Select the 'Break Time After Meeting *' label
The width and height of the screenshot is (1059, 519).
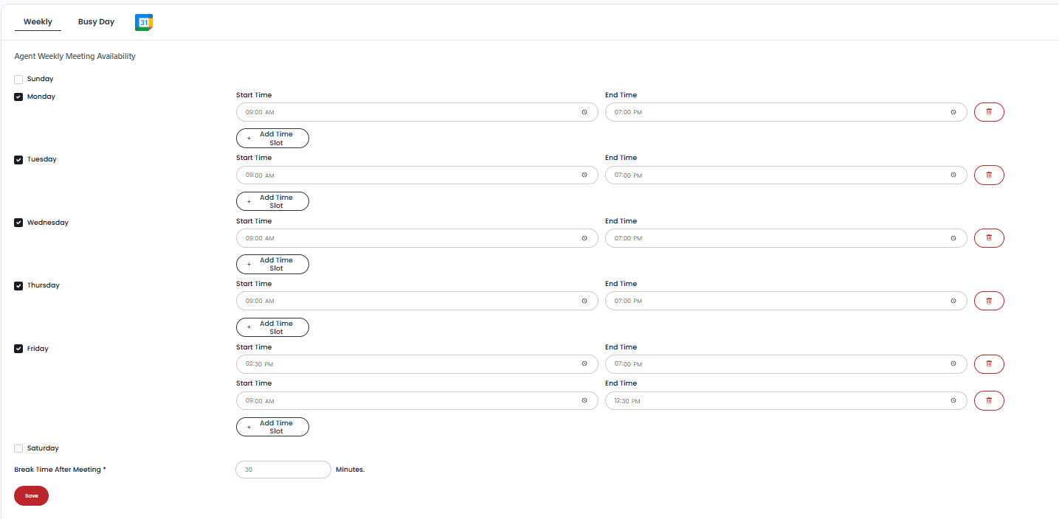(61, 470)
